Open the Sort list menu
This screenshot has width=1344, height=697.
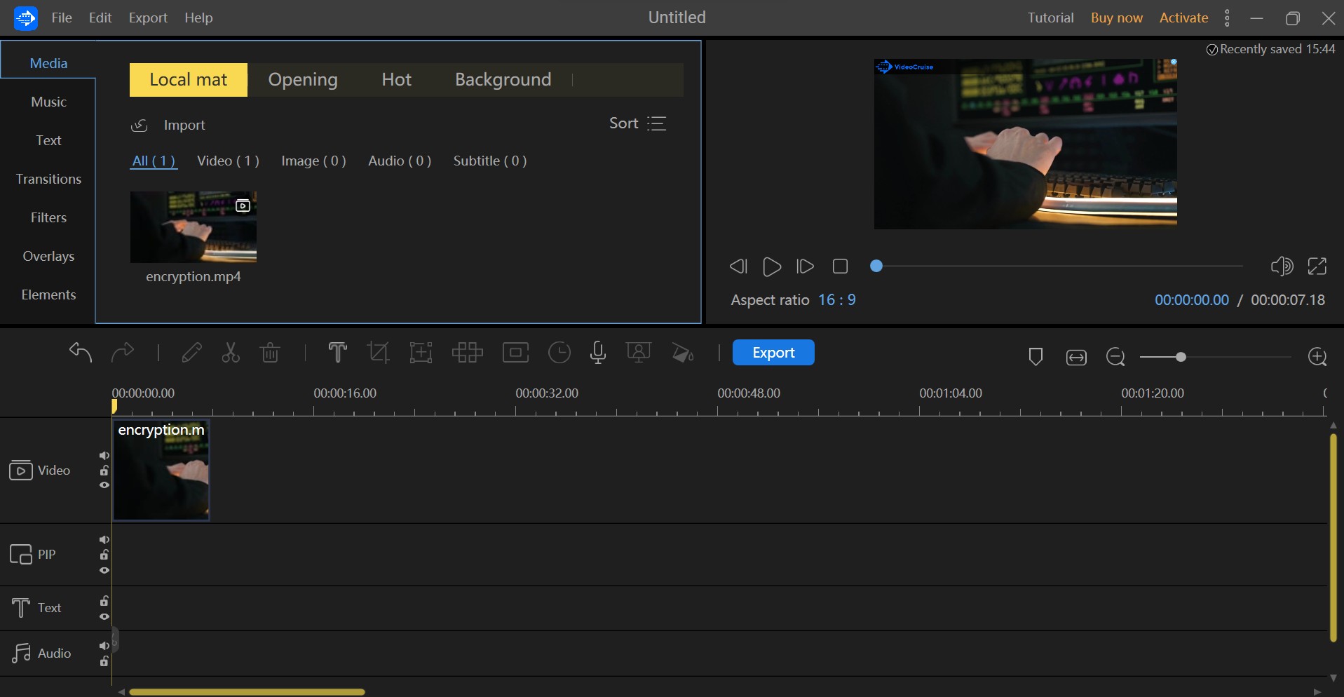click(657, 123)
